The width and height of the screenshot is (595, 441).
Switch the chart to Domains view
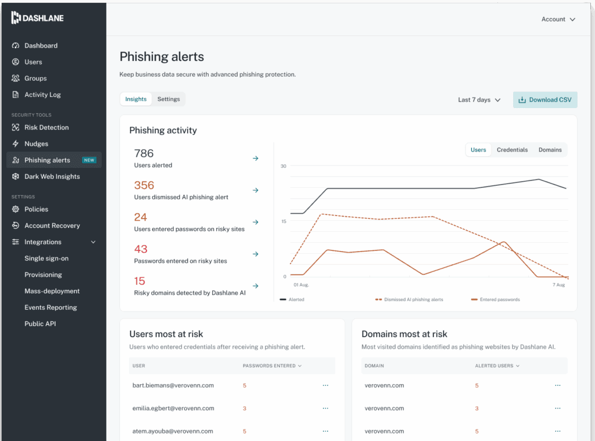pos(550,149)
